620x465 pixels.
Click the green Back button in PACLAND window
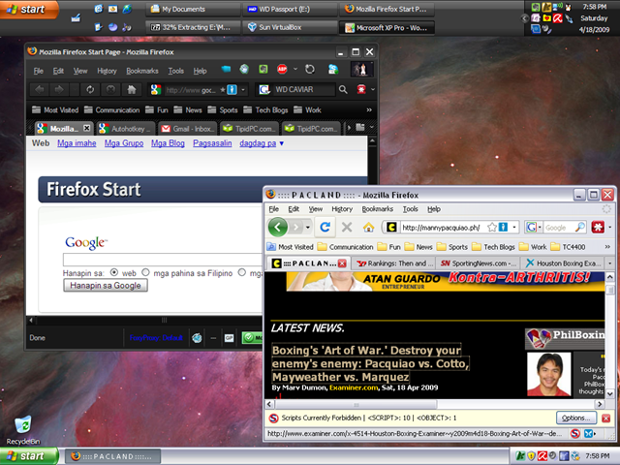[x=278, y=227]
